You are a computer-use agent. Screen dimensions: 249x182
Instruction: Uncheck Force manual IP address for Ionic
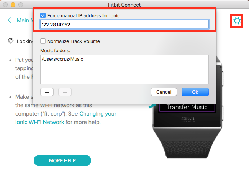tap(43, 15)
